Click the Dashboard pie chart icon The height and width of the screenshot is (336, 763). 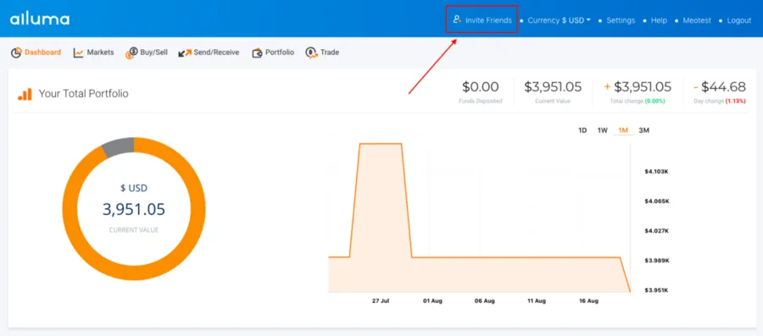click(17, 52)
